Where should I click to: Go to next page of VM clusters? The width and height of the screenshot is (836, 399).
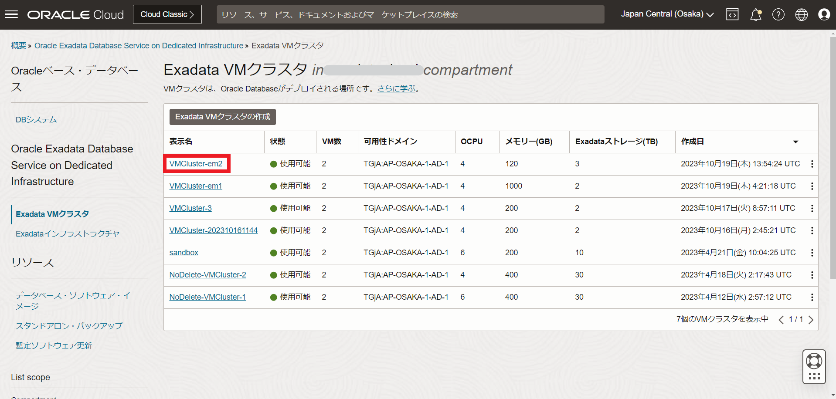click(811, 320)
